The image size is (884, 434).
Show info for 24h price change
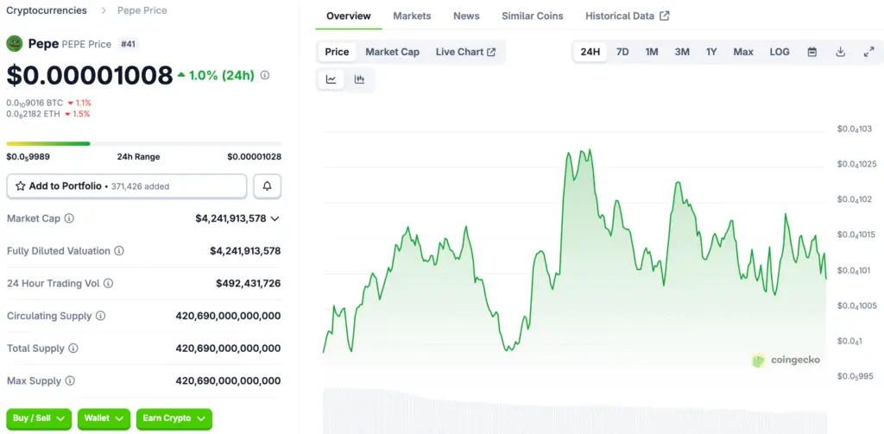[264, 75]
